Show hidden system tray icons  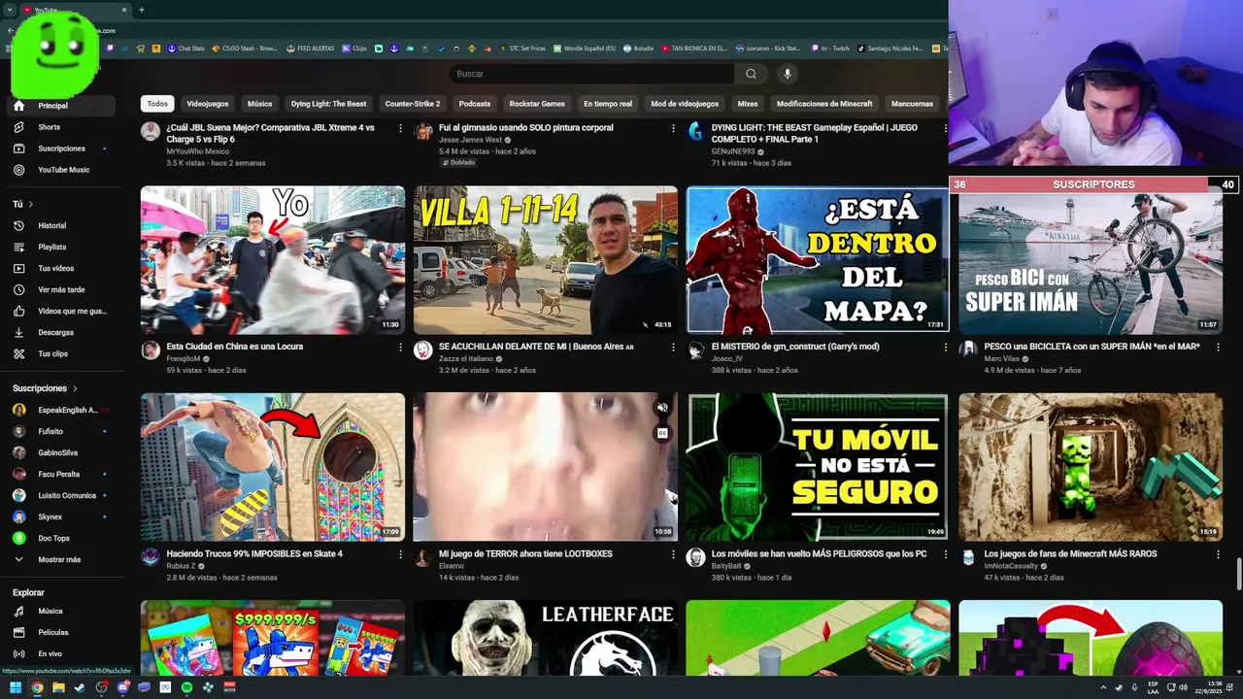click(x=1103, y=687)
